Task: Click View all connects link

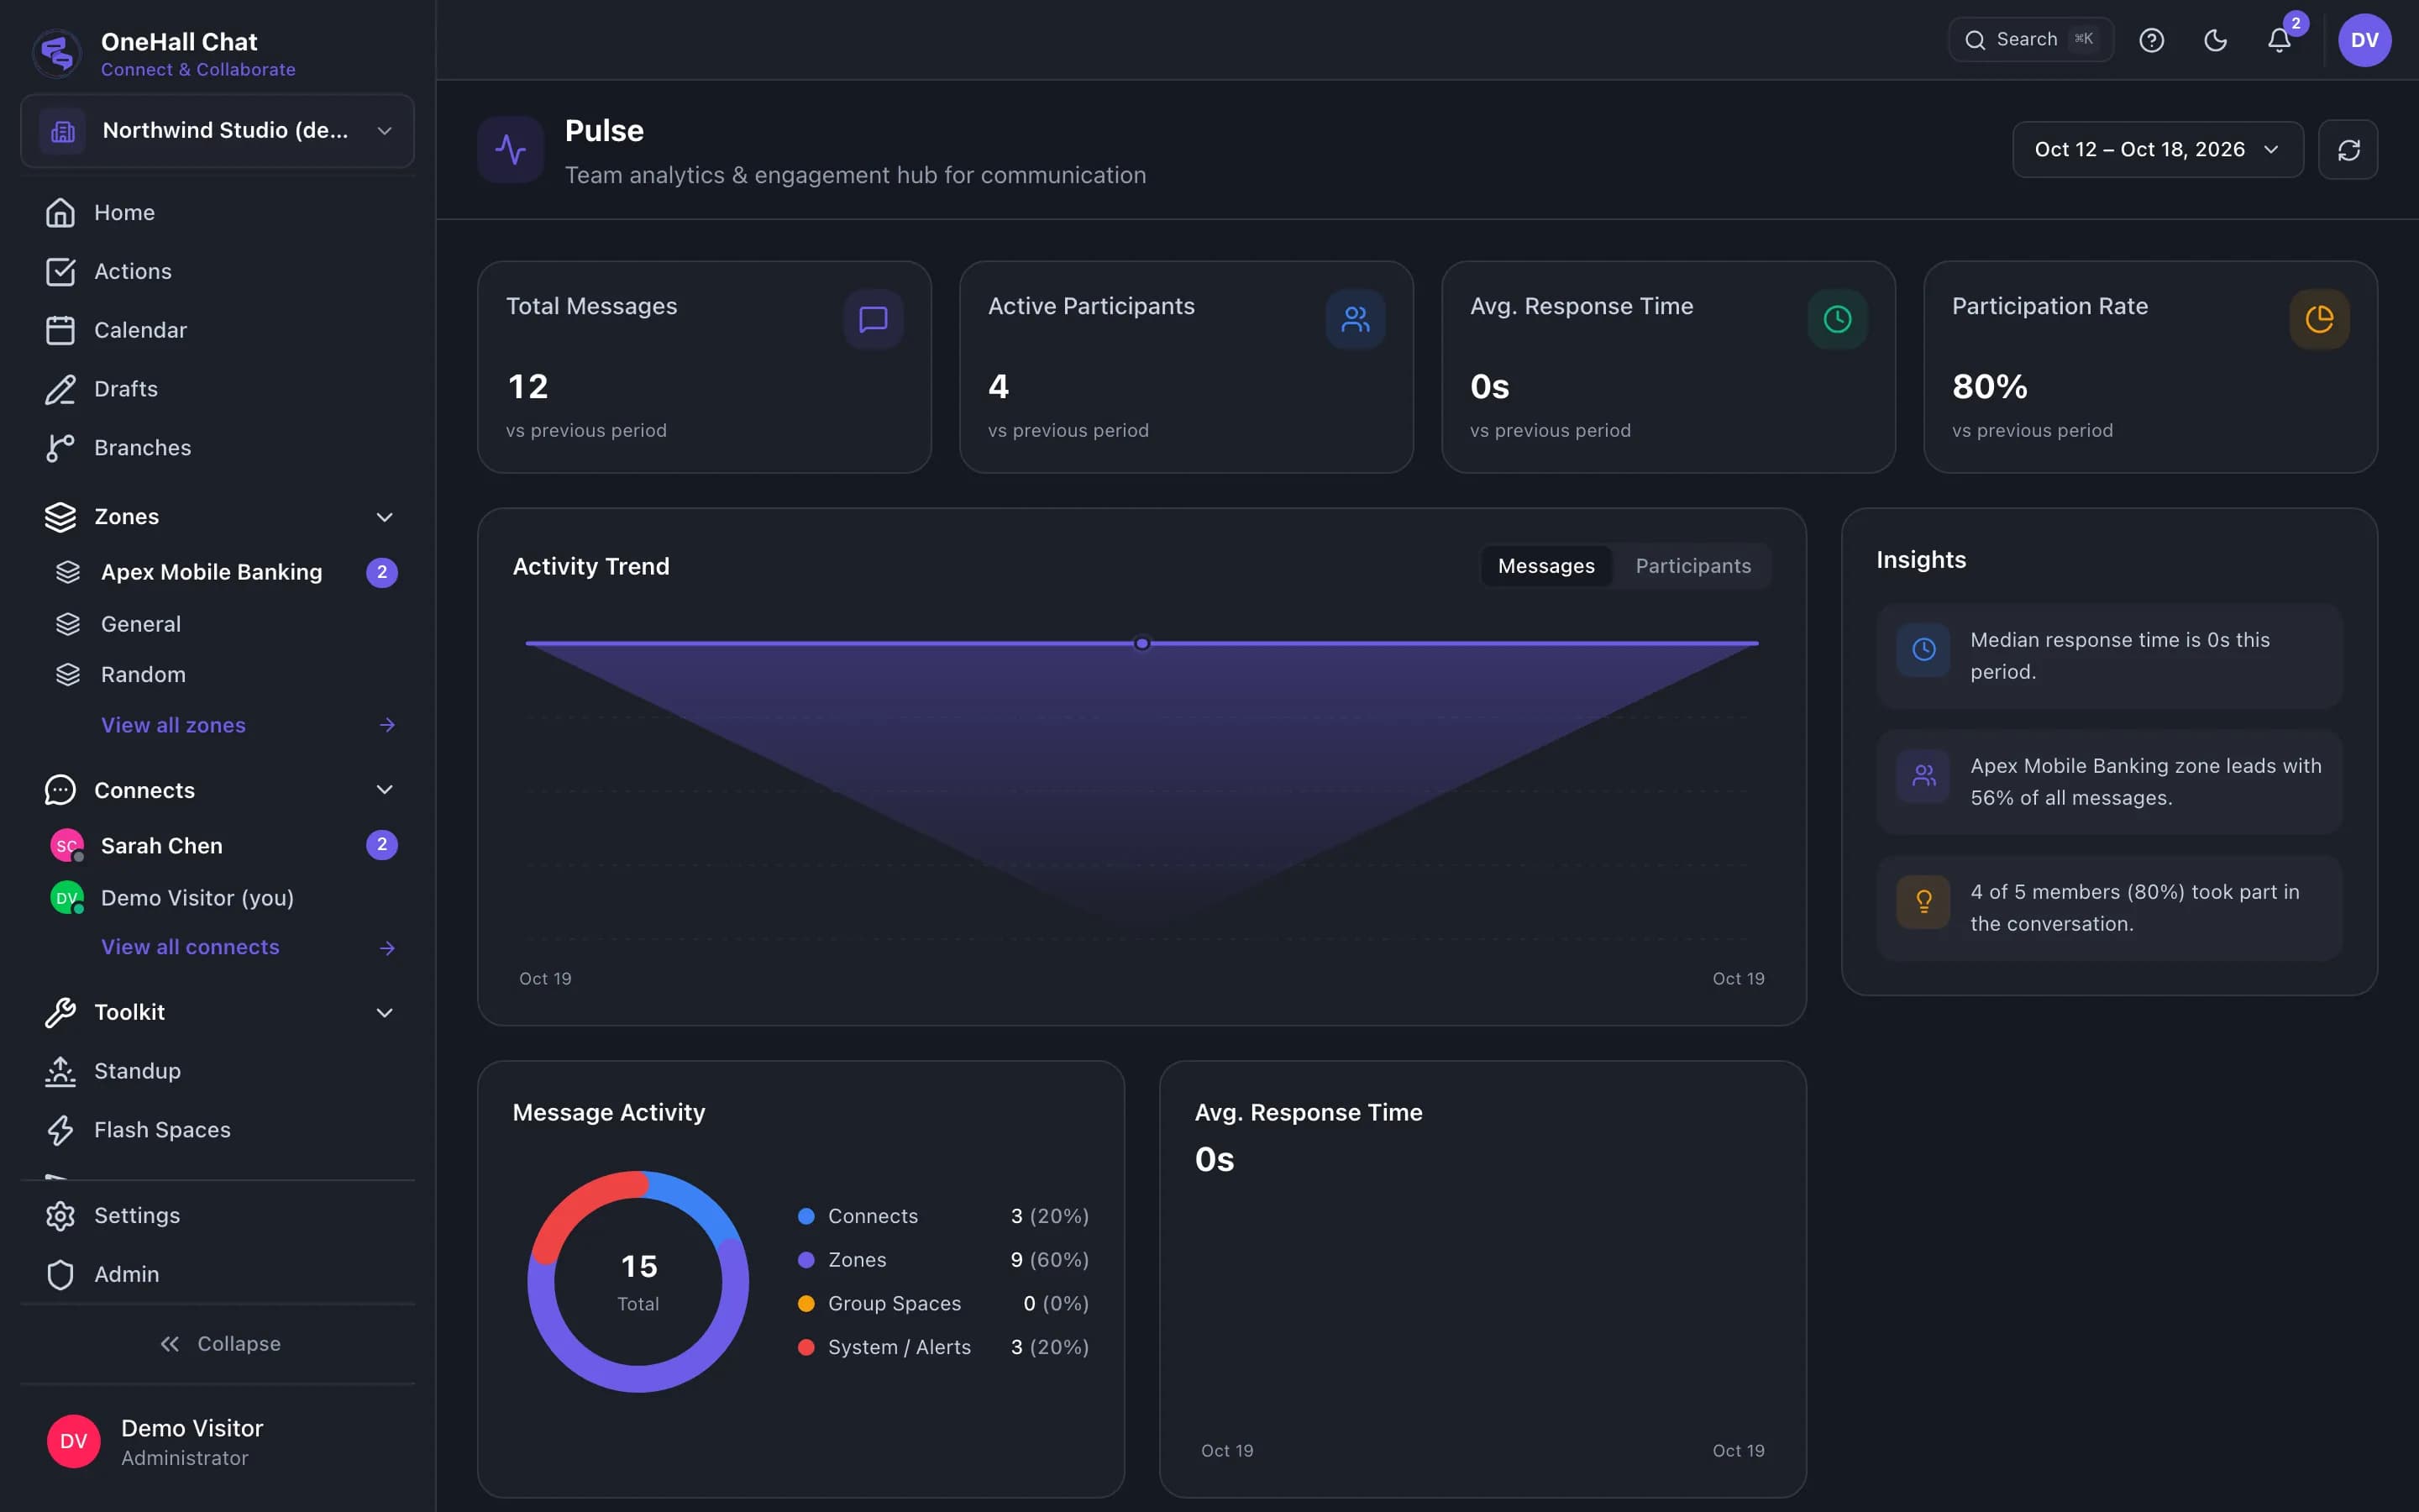Action: (248, 947)
